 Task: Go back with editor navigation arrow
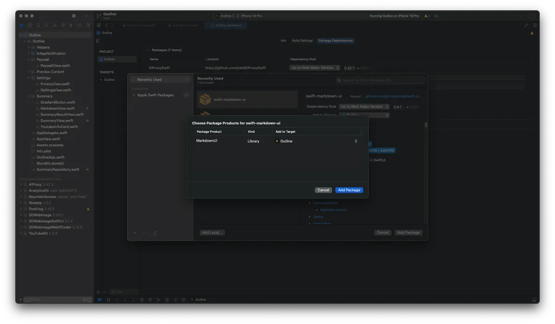[x=106, y=25]
